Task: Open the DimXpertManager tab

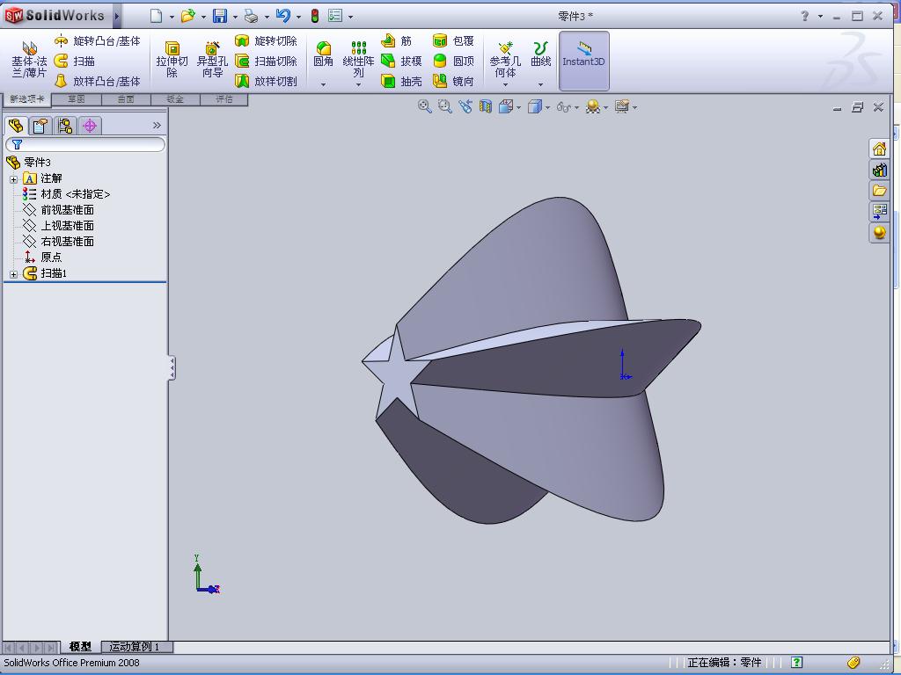Action: 90,125
